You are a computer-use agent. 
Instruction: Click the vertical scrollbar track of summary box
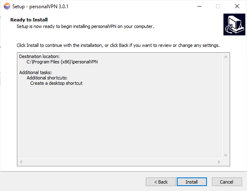pyautogui.click(x=226, y=106)
